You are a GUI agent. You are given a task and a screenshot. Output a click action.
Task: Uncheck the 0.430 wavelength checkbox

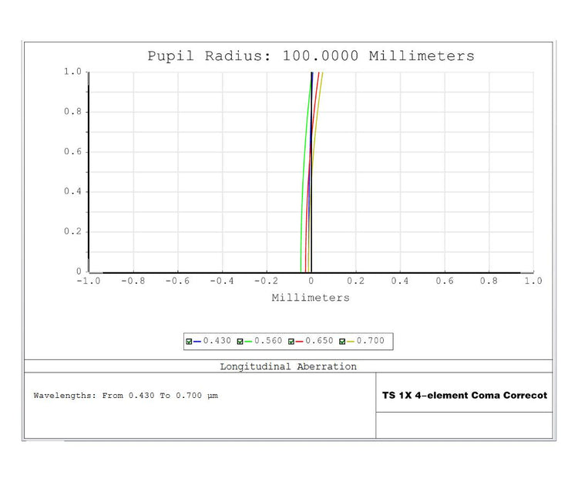(189, 341)
